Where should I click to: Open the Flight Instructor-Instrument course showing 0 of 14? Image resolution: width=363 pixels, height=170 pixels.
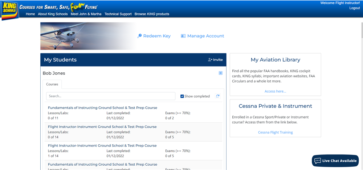pyautogui.click(x=102, y=127)
